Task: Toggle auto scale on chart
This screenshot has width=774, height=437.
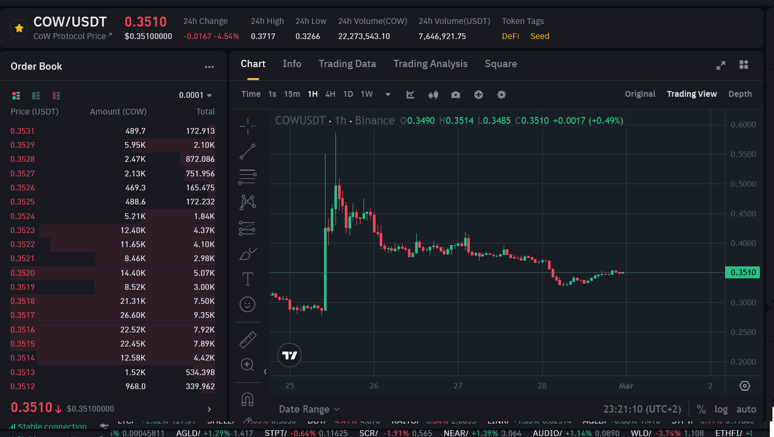Action: click(x=746, y=409)
